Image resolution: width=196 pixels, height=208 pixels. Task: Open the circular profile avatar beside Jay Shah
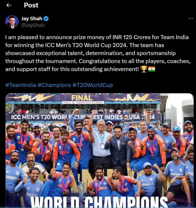coord(12,22)
